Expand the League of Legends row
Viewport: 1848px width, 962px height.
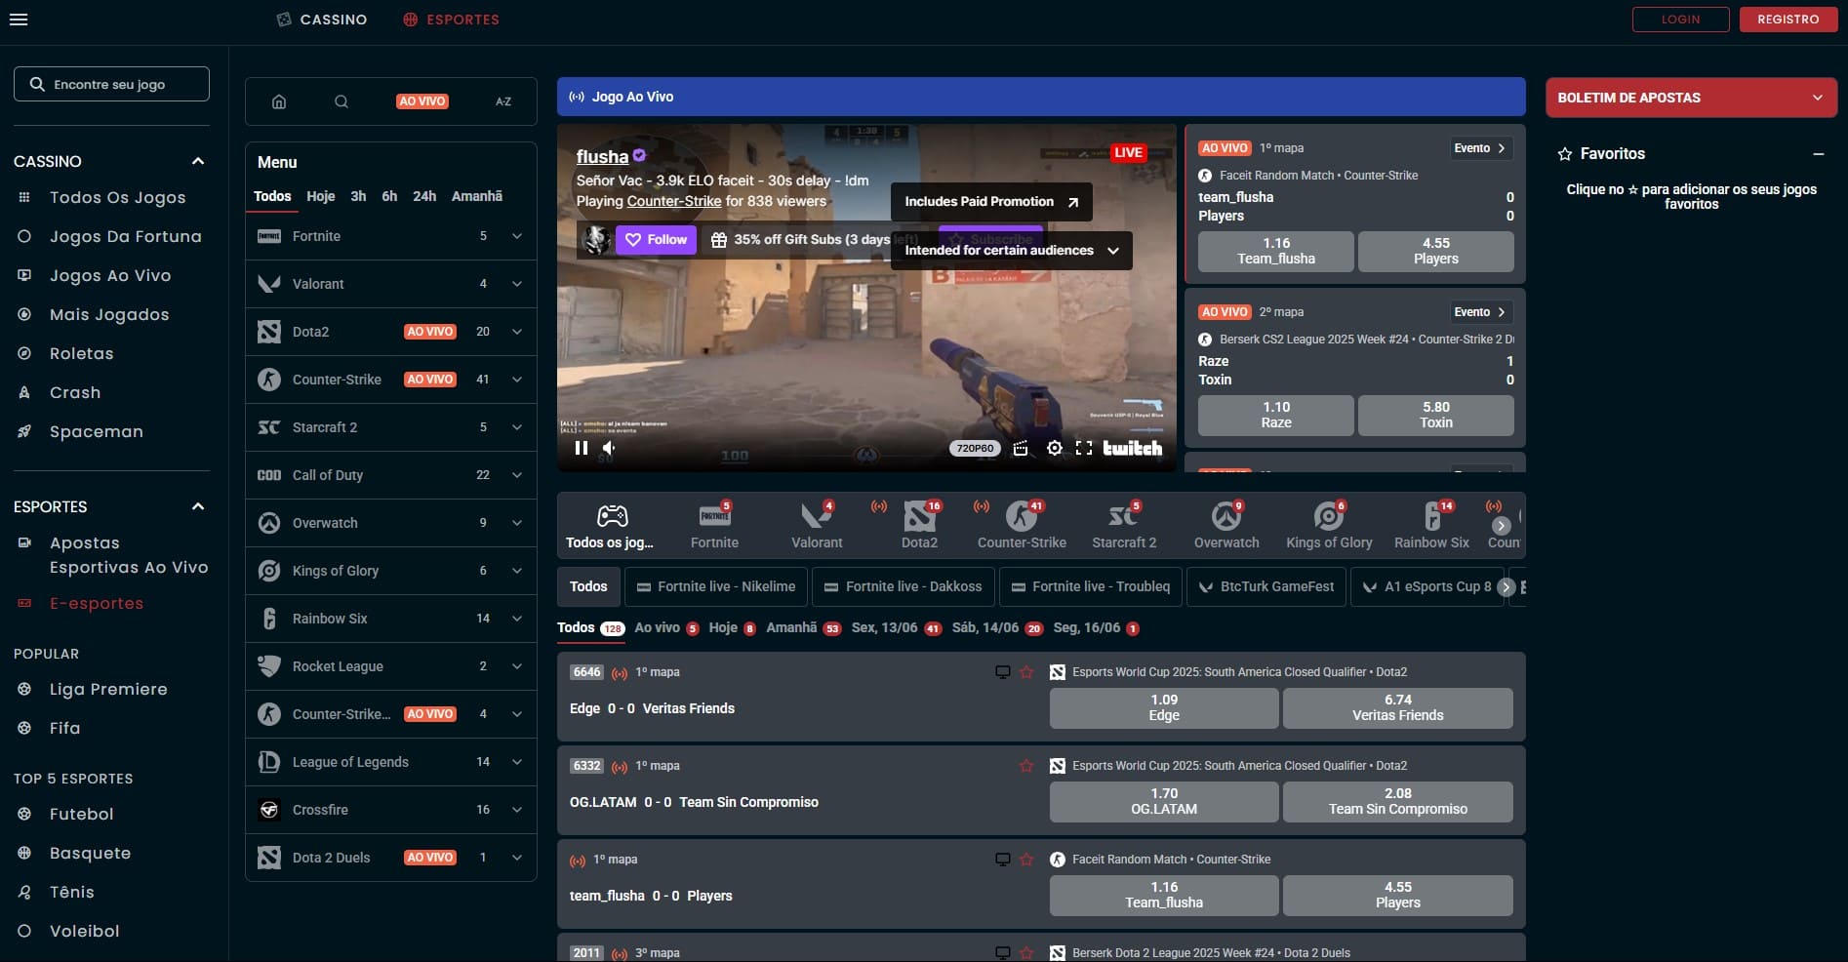(x=517, y=762)
